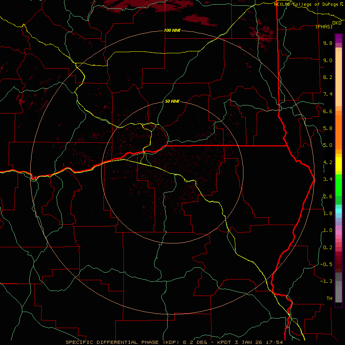Click the 4.2 scale value

pos(328,163)
